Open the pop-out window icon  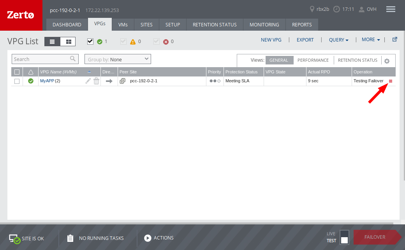click(395, 39)
